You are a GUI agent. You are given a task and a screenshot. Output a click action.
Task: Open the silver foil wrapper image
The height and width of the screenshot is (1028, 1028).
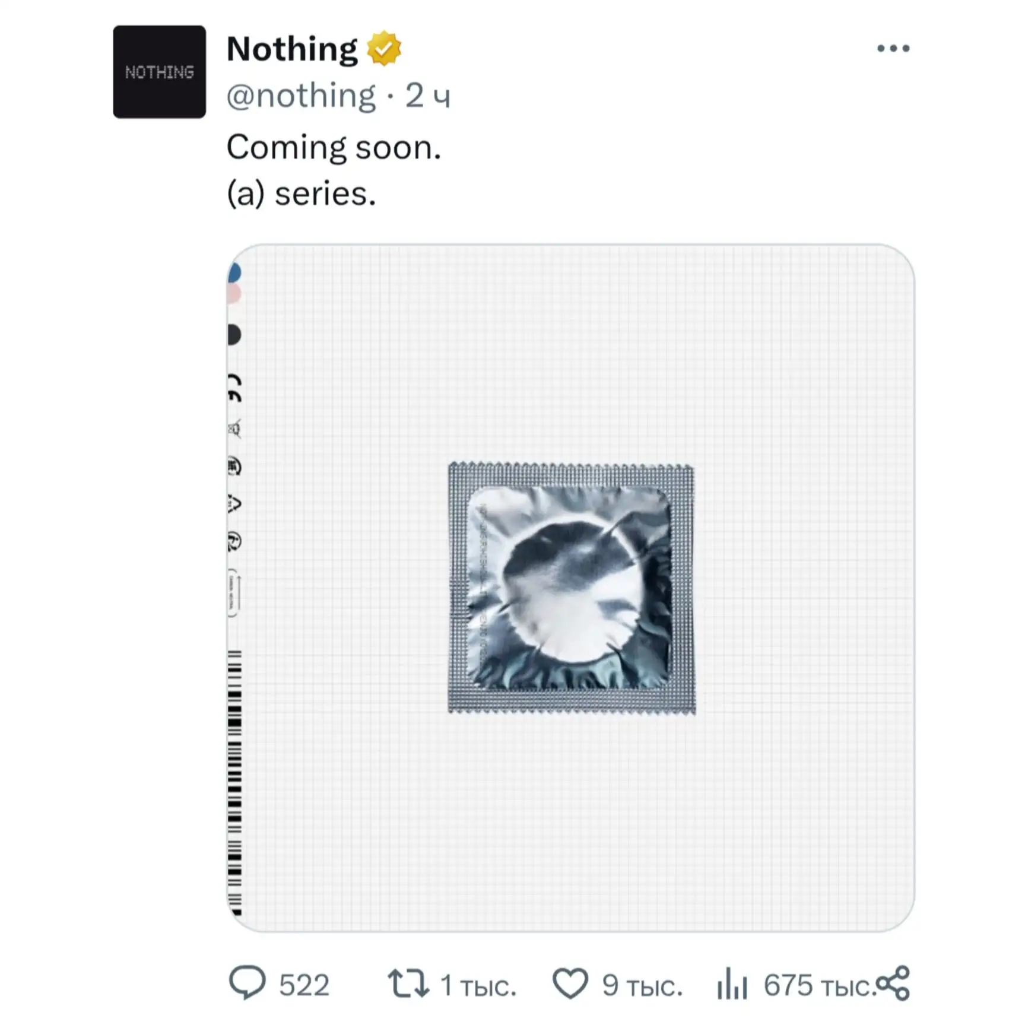pyautogui.click(x=572, y=588)
